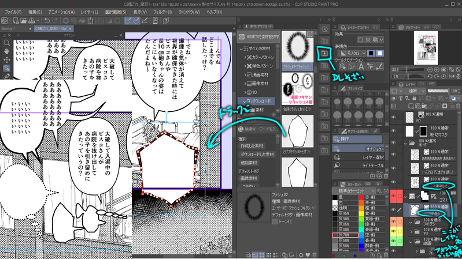The height and width of the screenshot is (259, 462).
Task: Expand the カラーパターン folder
Action: pos(245,57)
